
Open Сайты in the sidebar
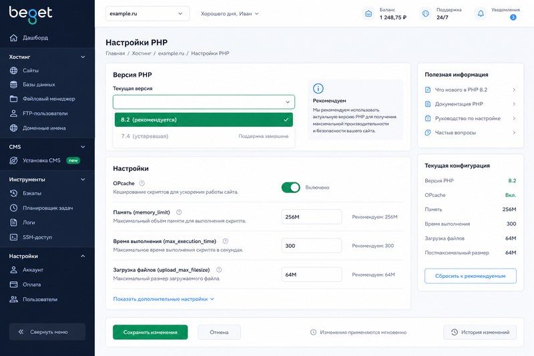point(31,71)
